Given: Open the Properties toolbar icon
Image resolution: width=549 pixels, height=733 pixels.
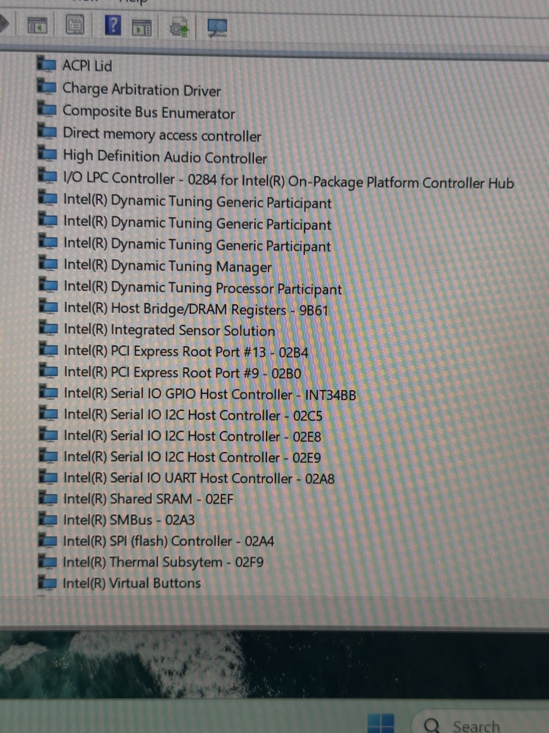Looking at the screenshot, I should (x=75, y=25).
